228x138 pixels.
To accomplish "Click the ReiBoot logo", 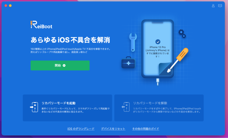I will click(x=41, y=25).
